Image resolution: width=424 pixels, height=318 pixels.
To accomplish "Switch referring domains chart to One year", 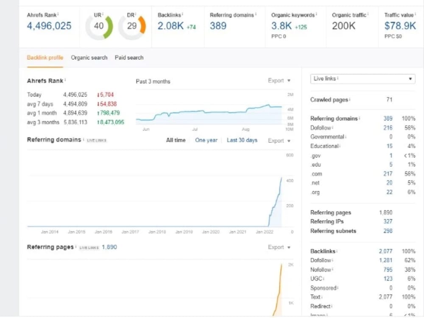I will pos(206,140).
